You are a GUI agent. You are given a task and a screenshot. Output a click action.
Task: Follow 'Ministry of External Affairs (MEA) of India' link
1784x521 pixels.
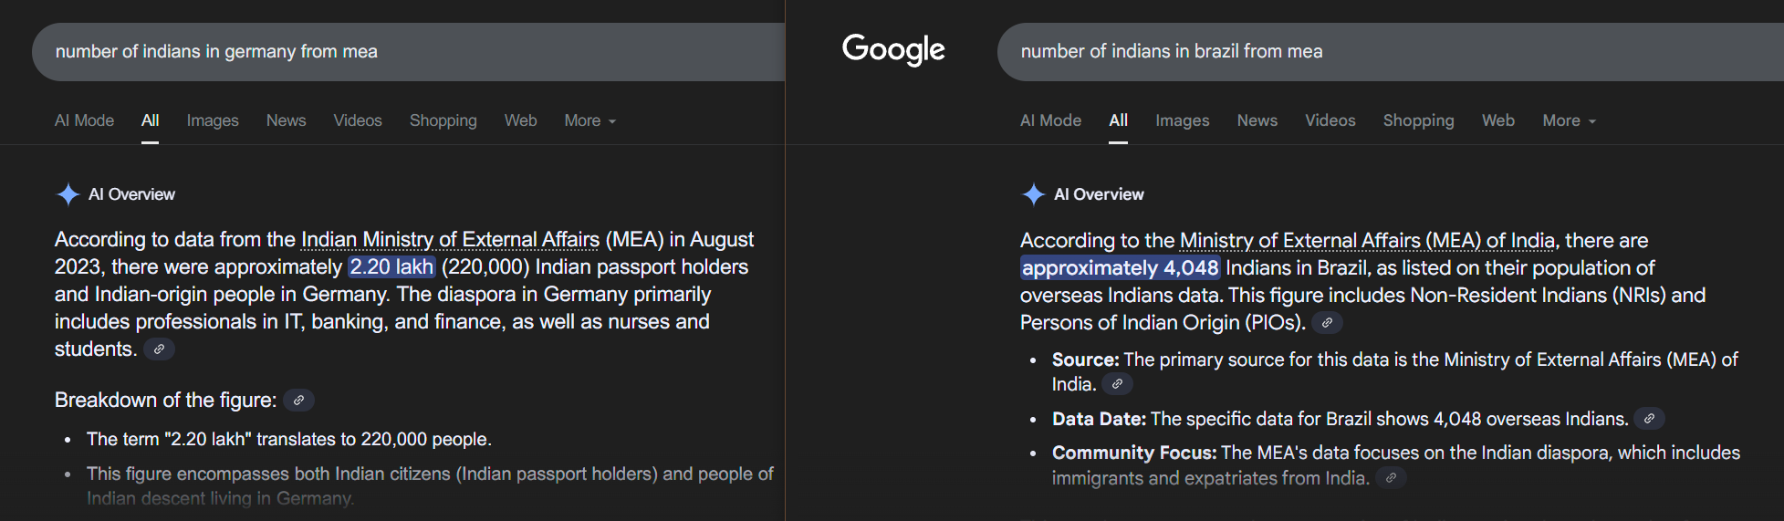tap(1367, 241)
